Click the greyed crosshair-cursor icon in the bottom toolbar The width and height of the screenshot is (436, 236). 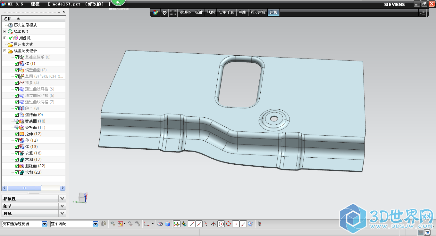[x=130, y=224]
